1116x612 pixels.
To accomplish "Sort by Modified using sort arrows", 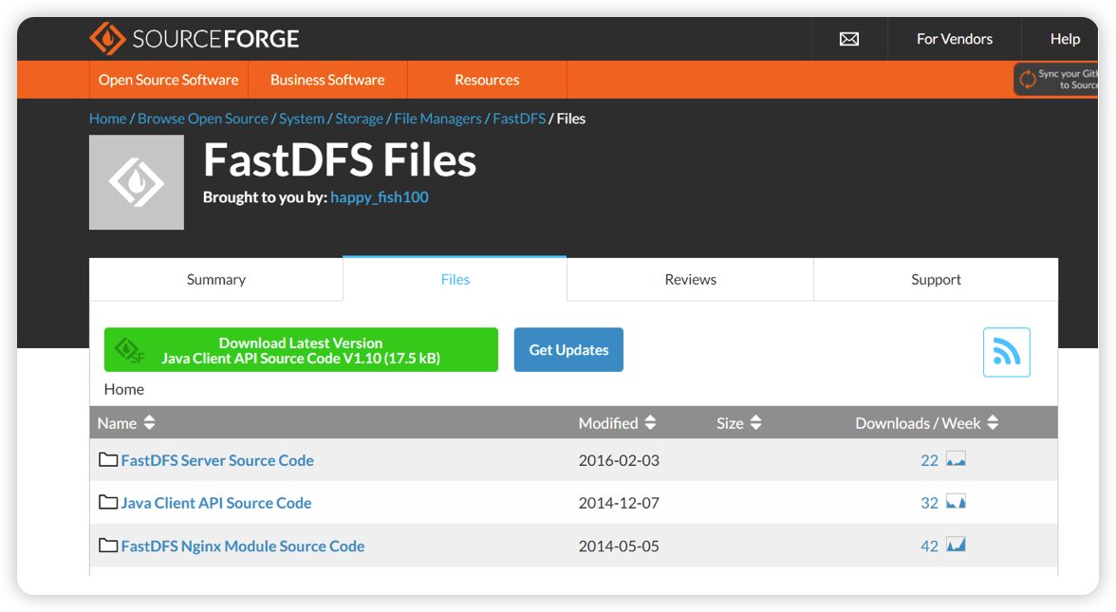I will (651, 423).
